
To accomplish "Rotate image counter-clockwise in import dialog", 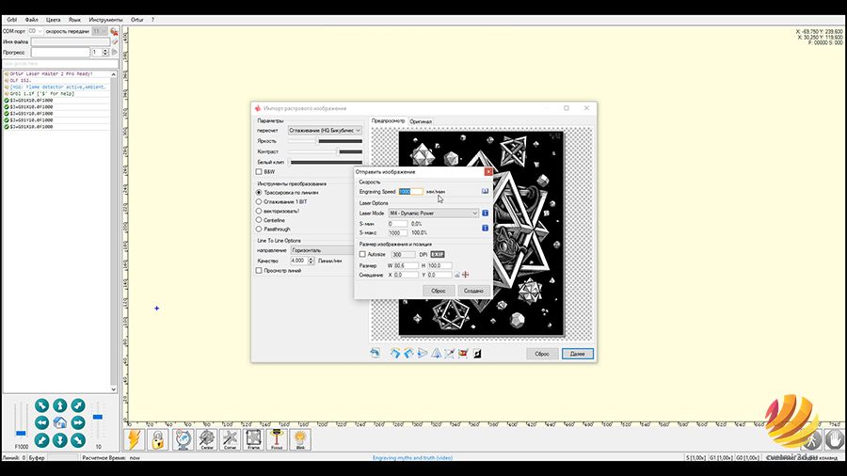I will [409, 354].
